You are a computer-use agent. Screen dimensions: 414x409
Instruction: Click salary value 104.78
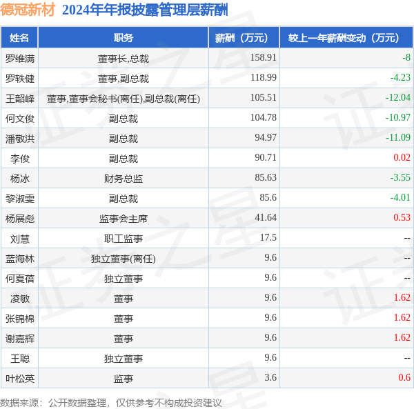(264, 117)
